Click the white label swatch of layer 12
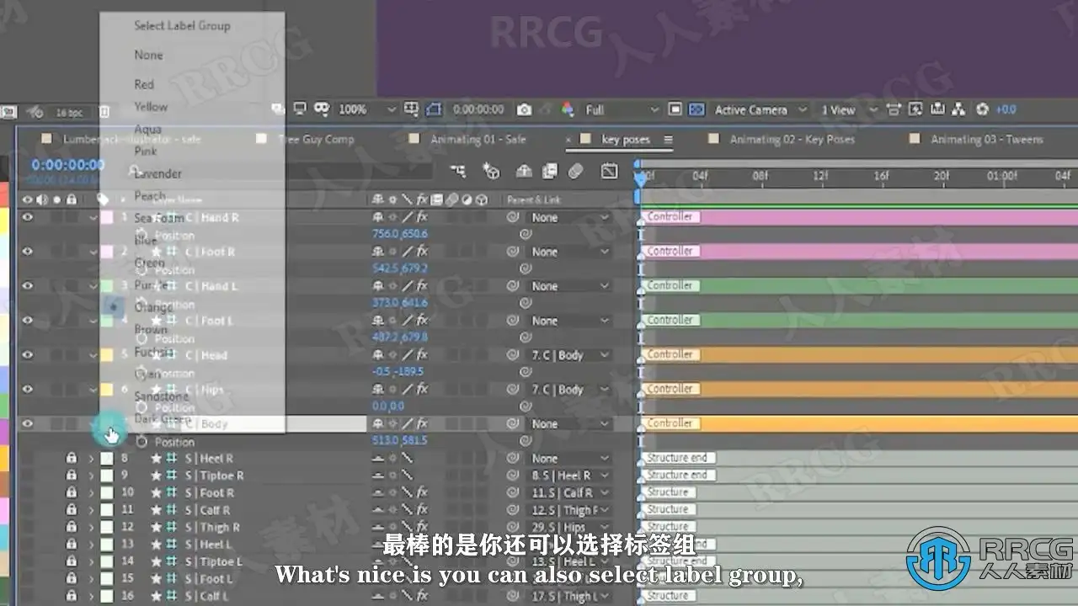1078x606 pixels. [x=107, y=528]
